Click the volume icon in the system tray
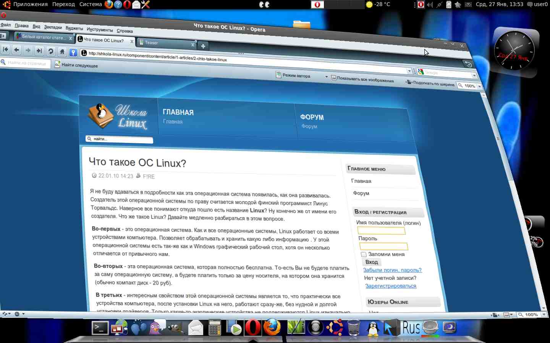Image resolution: width=550 pixels, height=343 pixels. 430,5
